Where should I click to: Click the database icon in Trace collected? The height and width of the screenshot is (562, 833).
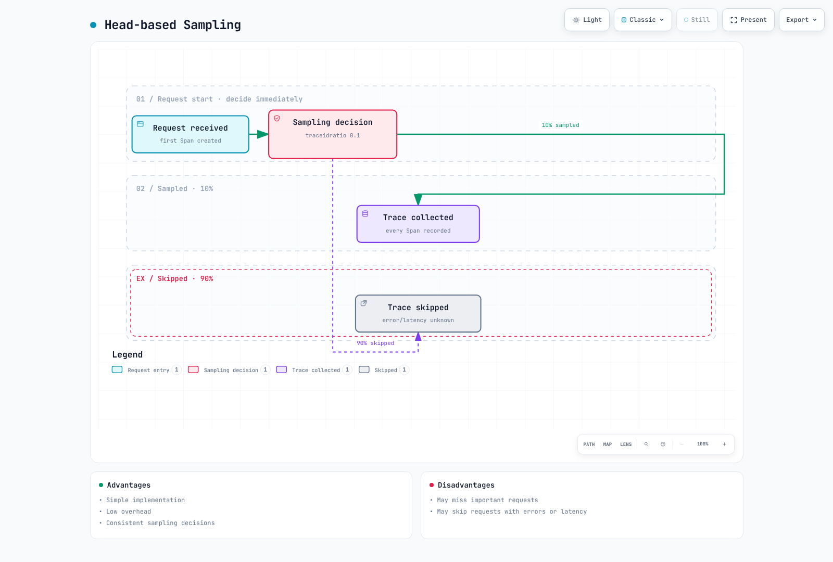pos(365,214)
